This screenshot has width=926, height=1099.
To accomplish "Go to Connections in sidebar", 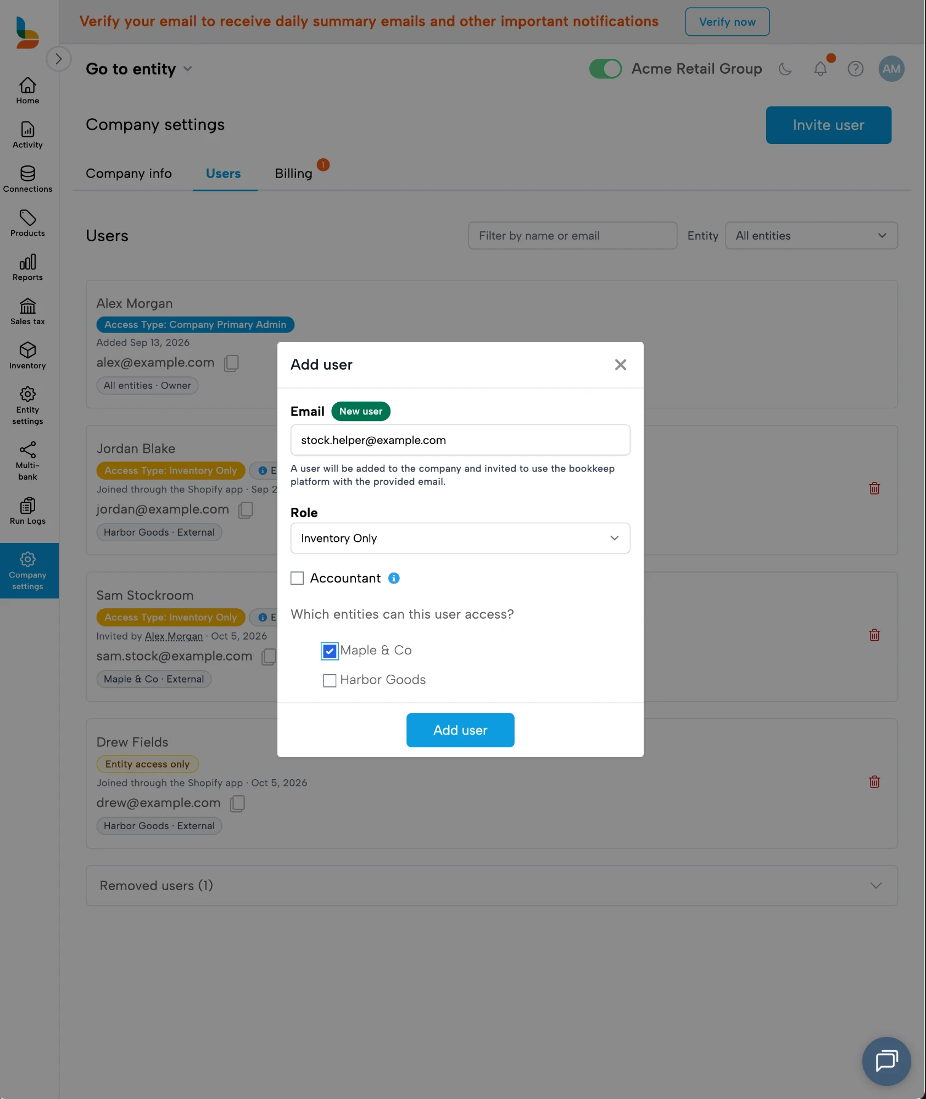I will point(27,179).
